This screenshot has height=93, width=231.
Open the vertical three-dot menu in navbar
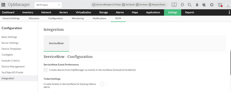tap(229, 12)
